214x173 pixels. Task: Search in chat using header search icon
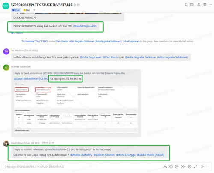pyautogui.click(x=186, y=5)
